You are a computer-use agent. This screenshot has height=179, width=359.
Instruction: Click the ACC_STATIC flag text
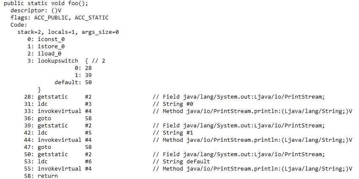[91, 18]
